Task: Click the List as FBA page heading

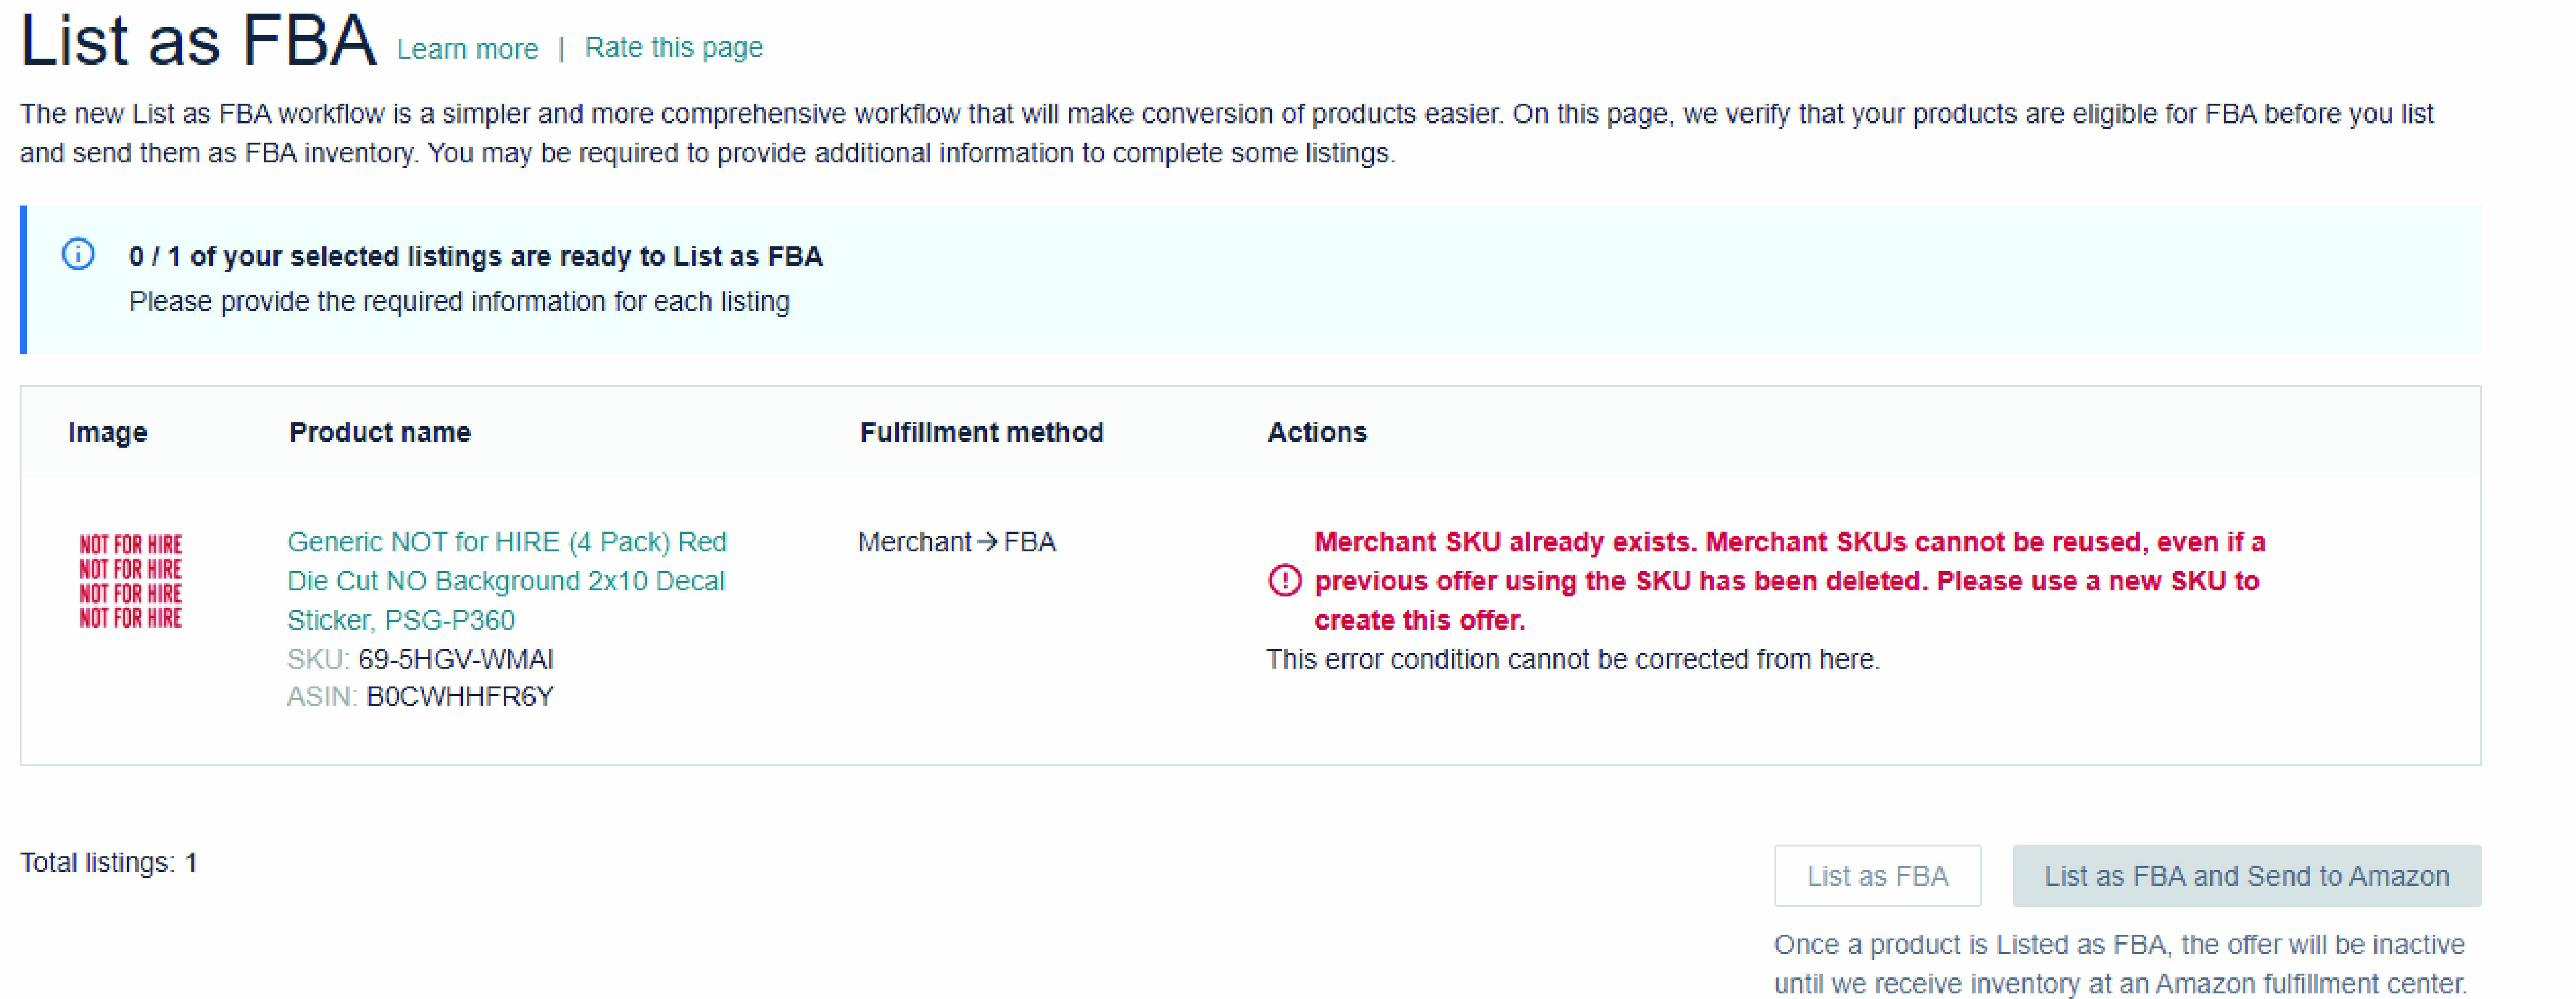Action: 198,40
